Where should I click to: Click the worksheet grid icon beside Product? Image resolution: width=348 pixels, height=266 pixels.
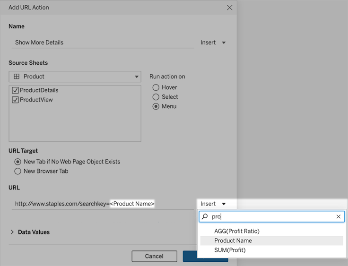17,77
